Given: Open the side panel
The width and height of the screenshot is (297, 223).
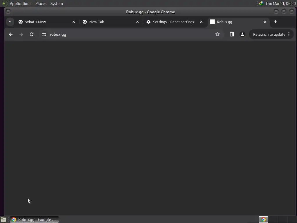Looking at the screenshot, I should pos(232,34).
